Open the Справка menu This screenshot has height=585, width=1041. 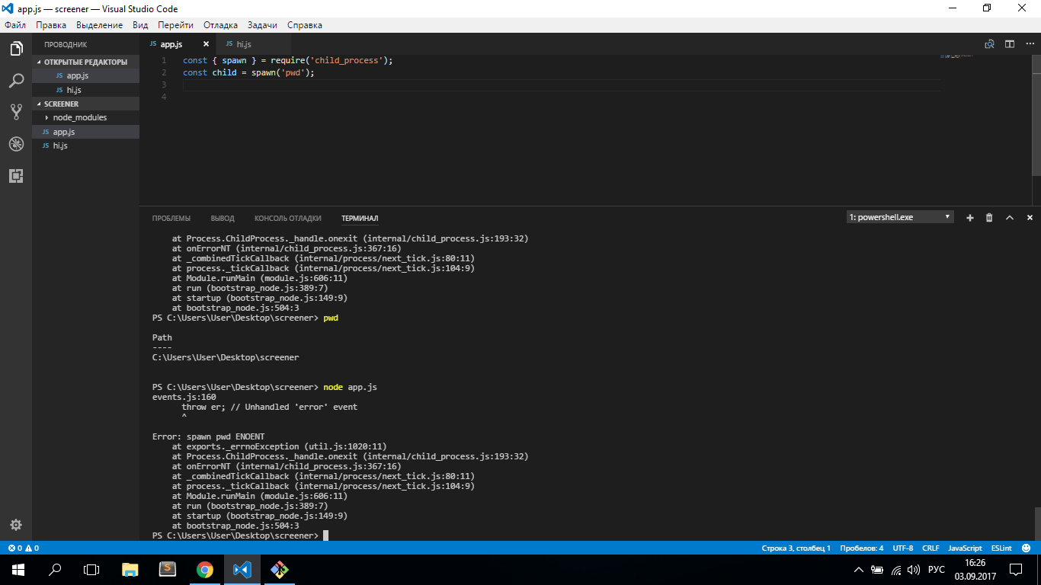pyautogui.click(x=305, y=25)
